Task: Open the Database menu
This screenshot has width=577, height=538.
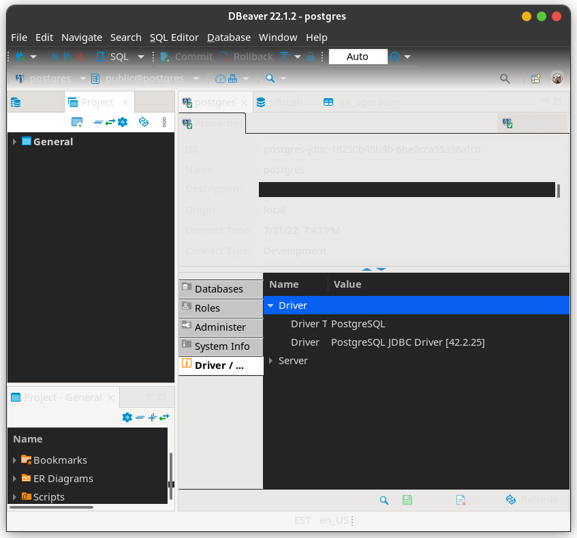Action: click(229, 38)
